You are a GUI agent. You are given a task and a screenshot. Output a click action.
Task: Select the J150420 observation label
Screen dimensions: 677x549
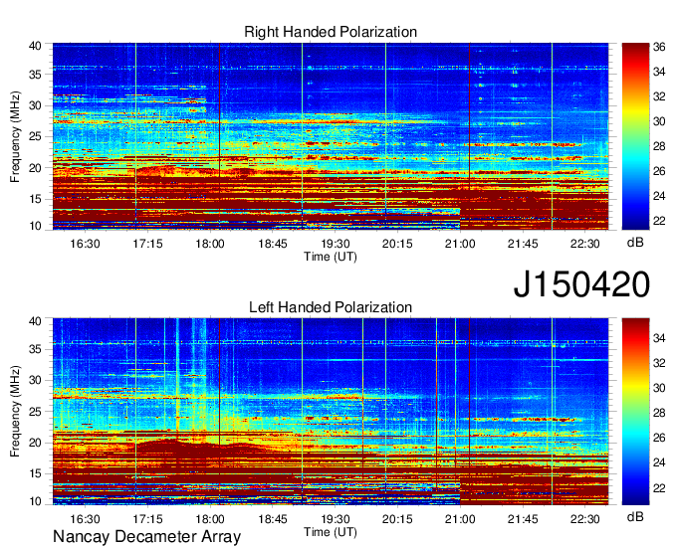(581, 284)
